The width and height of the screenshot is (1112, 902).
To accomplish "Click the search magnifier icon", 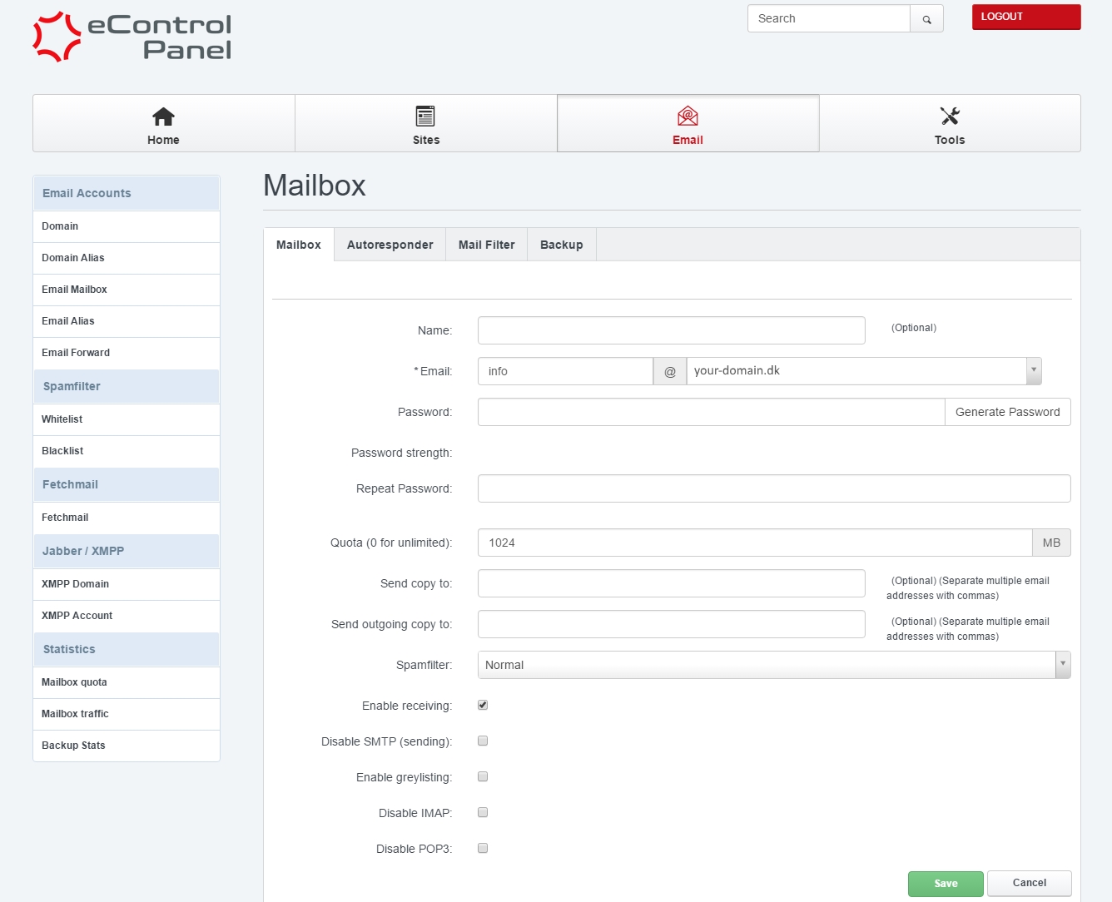I will click(926, 19).
